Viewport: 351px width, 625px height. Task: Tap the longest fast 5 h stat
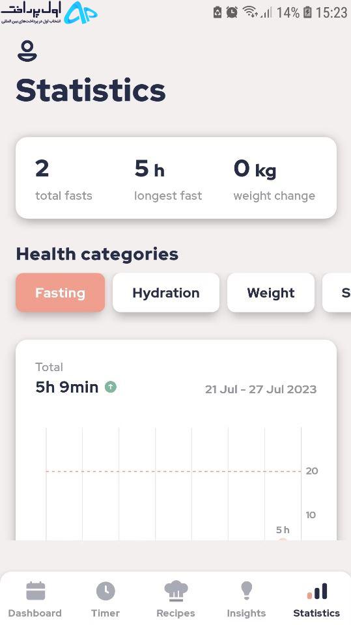click(x=168, y=179)
